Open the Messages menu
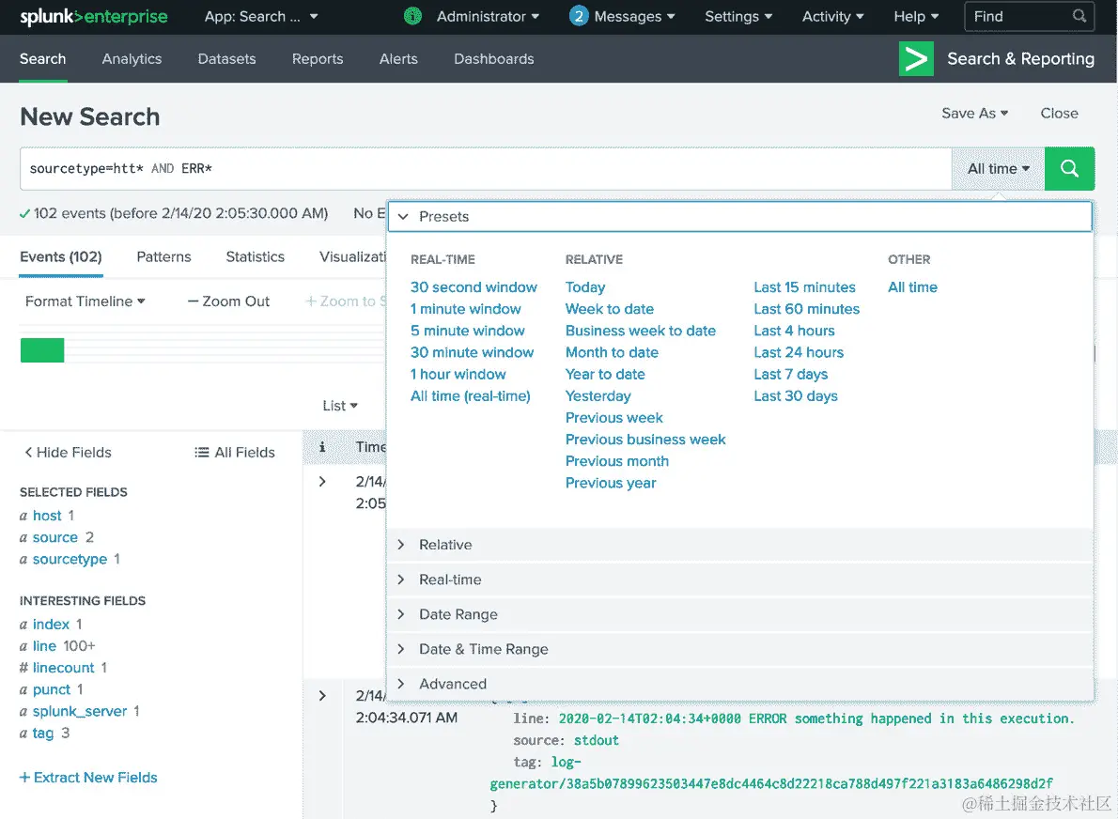Screen dimensions: 1118x819 (634, 16)
